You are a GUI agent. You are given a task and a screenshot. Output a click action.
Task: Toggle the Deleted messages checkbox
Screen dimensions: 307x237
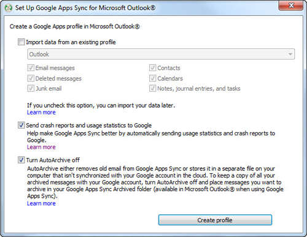(x=31, y=78)
